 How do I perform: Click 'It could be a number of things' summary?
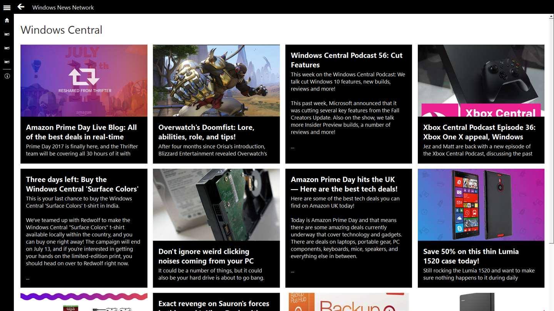coord(211,274)
